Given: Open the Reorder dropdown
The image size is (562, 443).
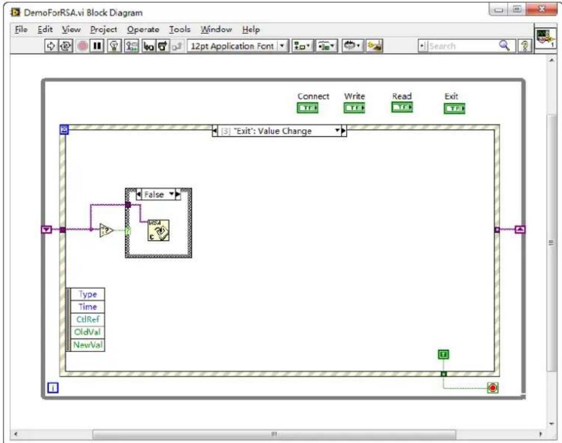Looking at the screenshot, I should pyautogui.click(x=352, y=46).
